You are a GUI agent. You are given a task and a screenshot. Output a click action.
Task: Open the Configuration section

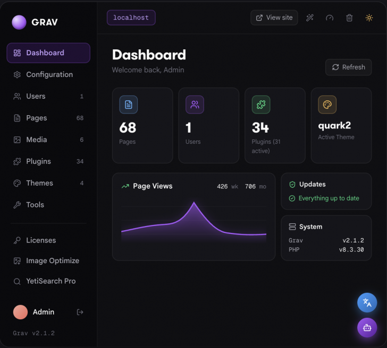[x=48, y=74]
